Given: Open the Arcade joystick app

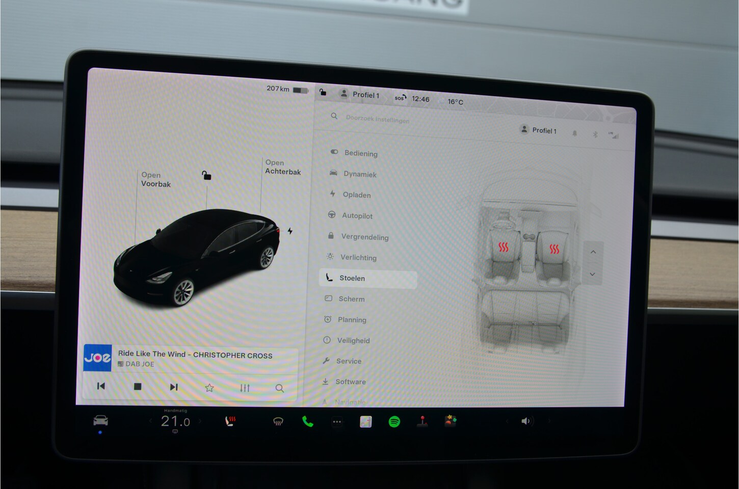Looking at the screenshot, I should click(422, 421).
